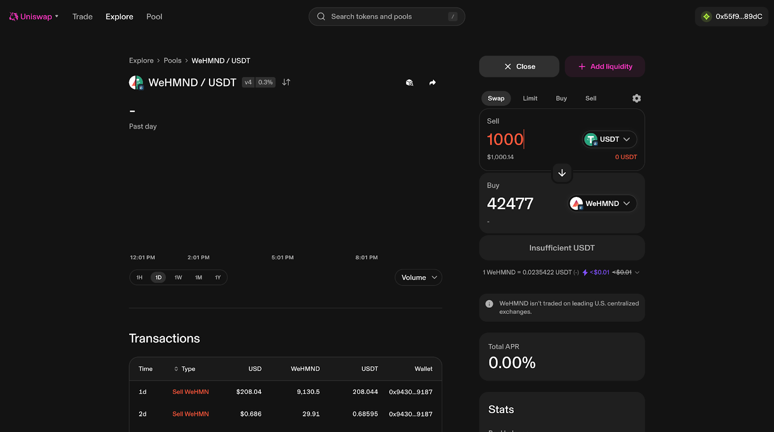Image resolution: width=774 pixels, height=432 pixels.
Task: Click the Sell amount field showing 1000
Action: (506, 139)
